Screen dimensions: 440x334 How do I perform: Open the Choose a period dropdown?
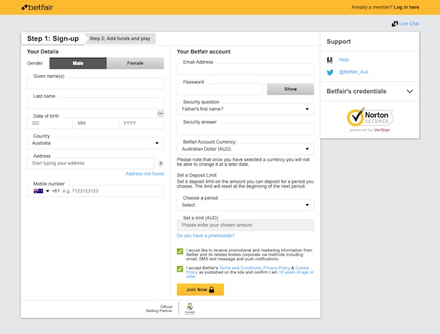(245, 205)
